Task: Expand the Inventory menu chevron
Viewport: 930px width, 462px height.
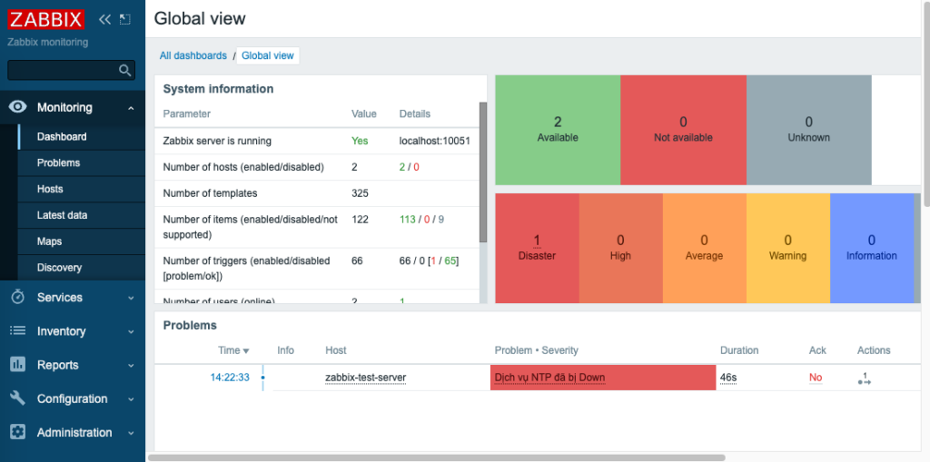Action: pos(131,331)
